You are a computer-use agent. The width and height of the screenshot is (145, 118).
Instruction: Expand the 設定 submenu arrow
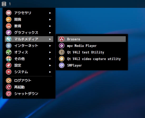(50, 65)
